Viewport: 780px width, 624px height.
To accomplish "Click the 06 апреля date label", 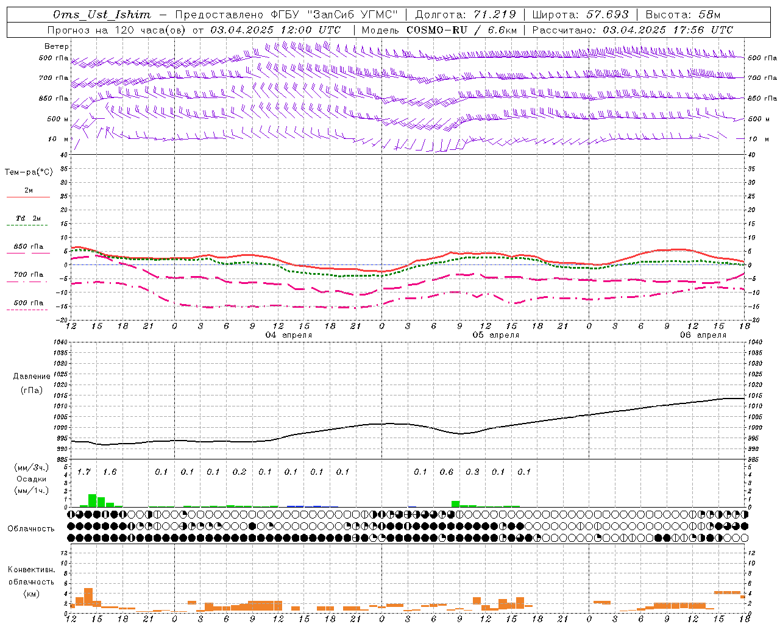I will click(703, 335).
